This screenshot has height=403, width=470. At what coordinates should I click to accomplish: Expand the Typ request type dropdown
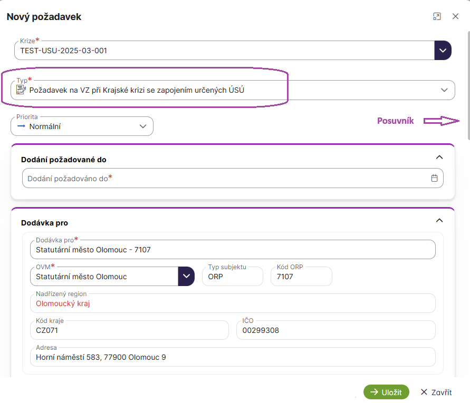click(444, 90)
